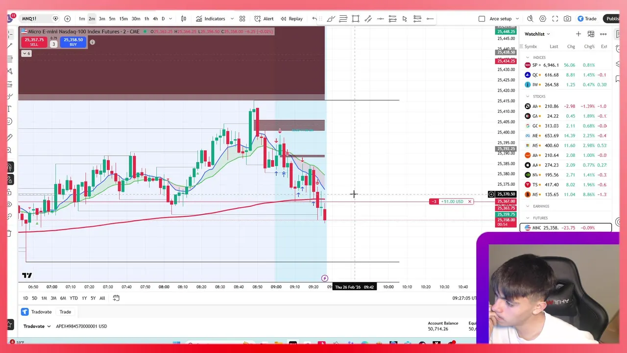Add symbol to watchlist with plus icon
Image resolution: width=627 pixels, height=353 pixels.
coord(579,34)
